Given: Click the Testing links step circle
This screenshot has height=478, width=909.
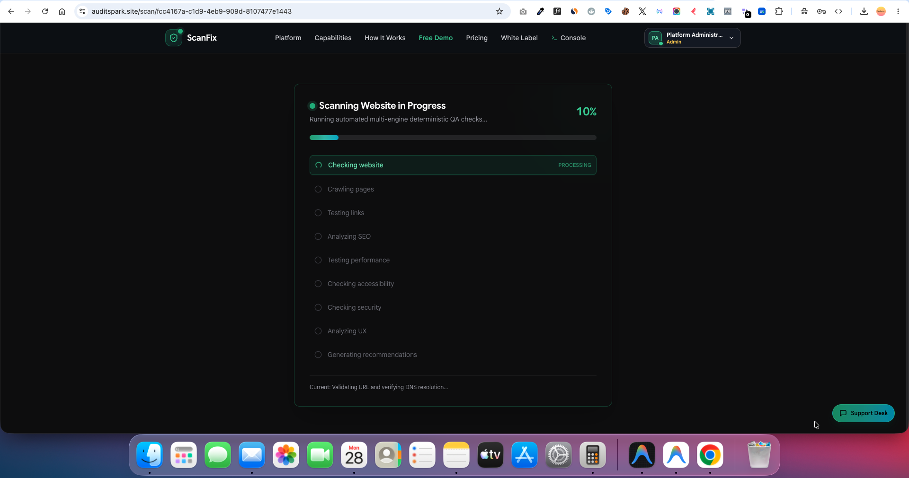Looking at the screenshot, I should 318,213.
